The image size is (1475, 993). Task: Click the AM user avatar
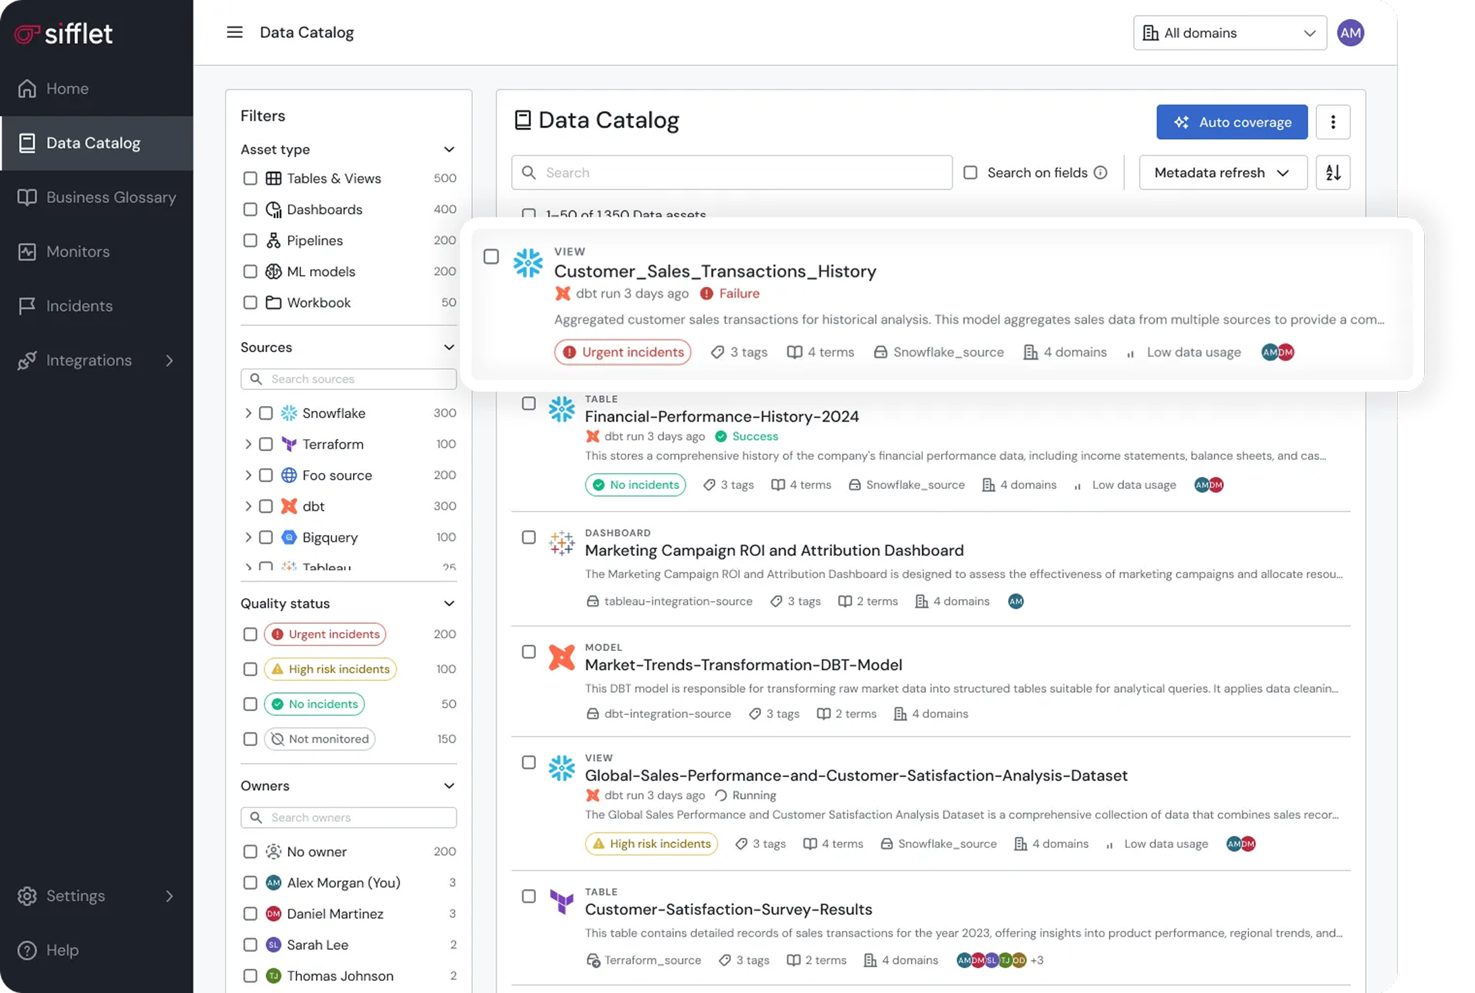pos(1350,33)
